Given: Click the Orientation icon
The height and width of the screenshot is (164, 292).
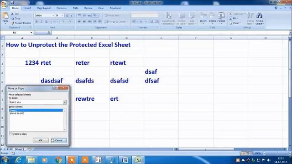Looking at the screenshot, I should [95, 15].
